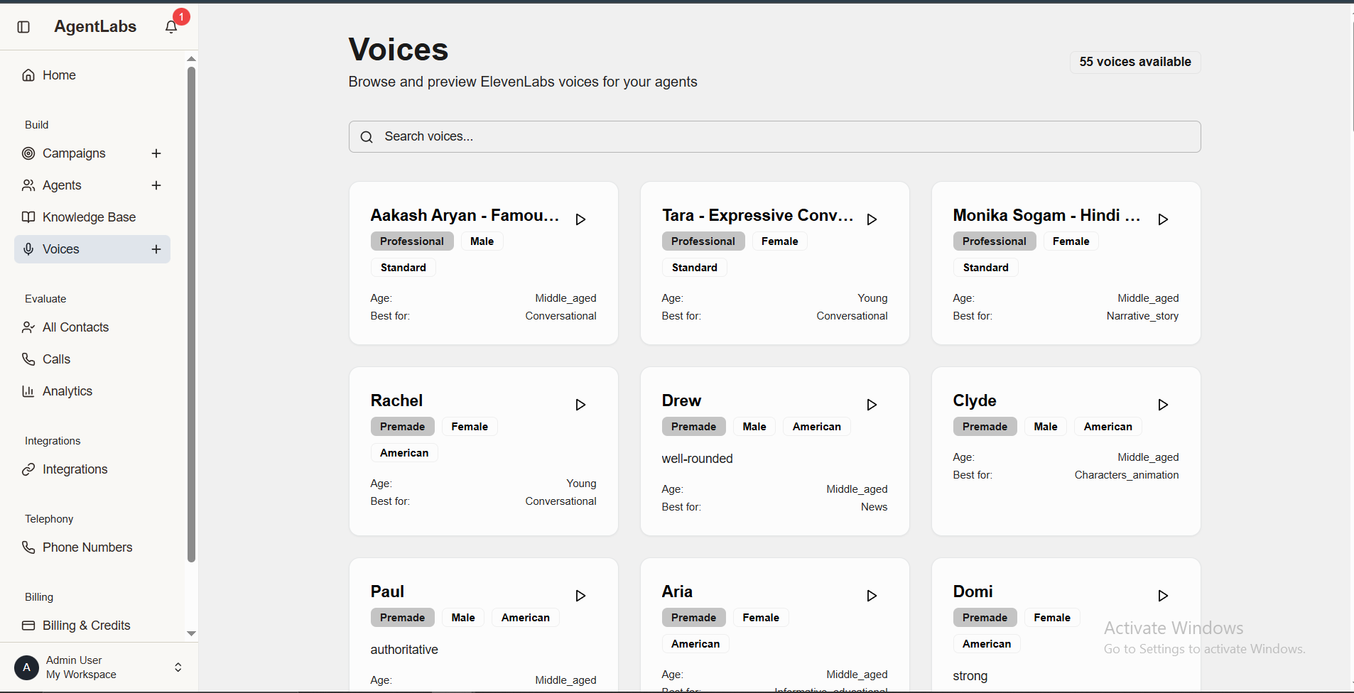Click the Calls phone icon

click(28, 359)
